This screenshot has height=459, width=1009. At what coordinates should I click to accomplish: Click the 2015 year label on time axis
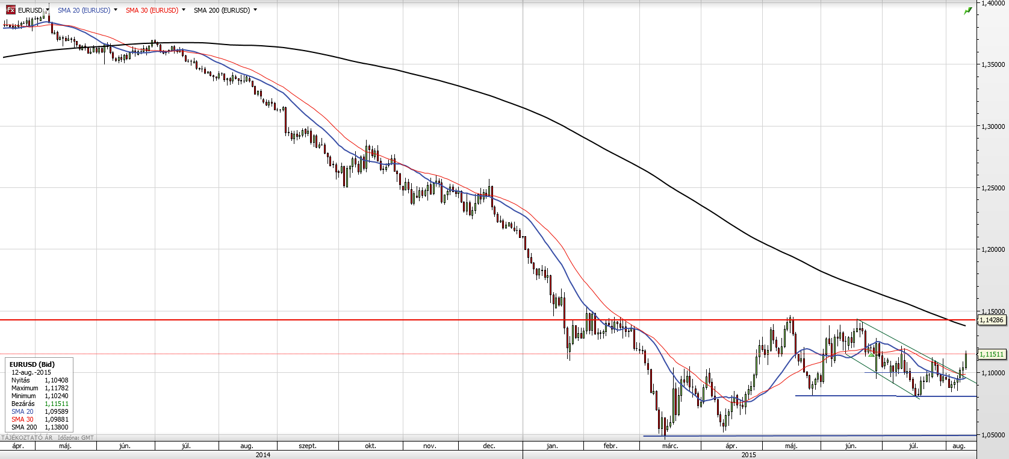pos(749,455)
